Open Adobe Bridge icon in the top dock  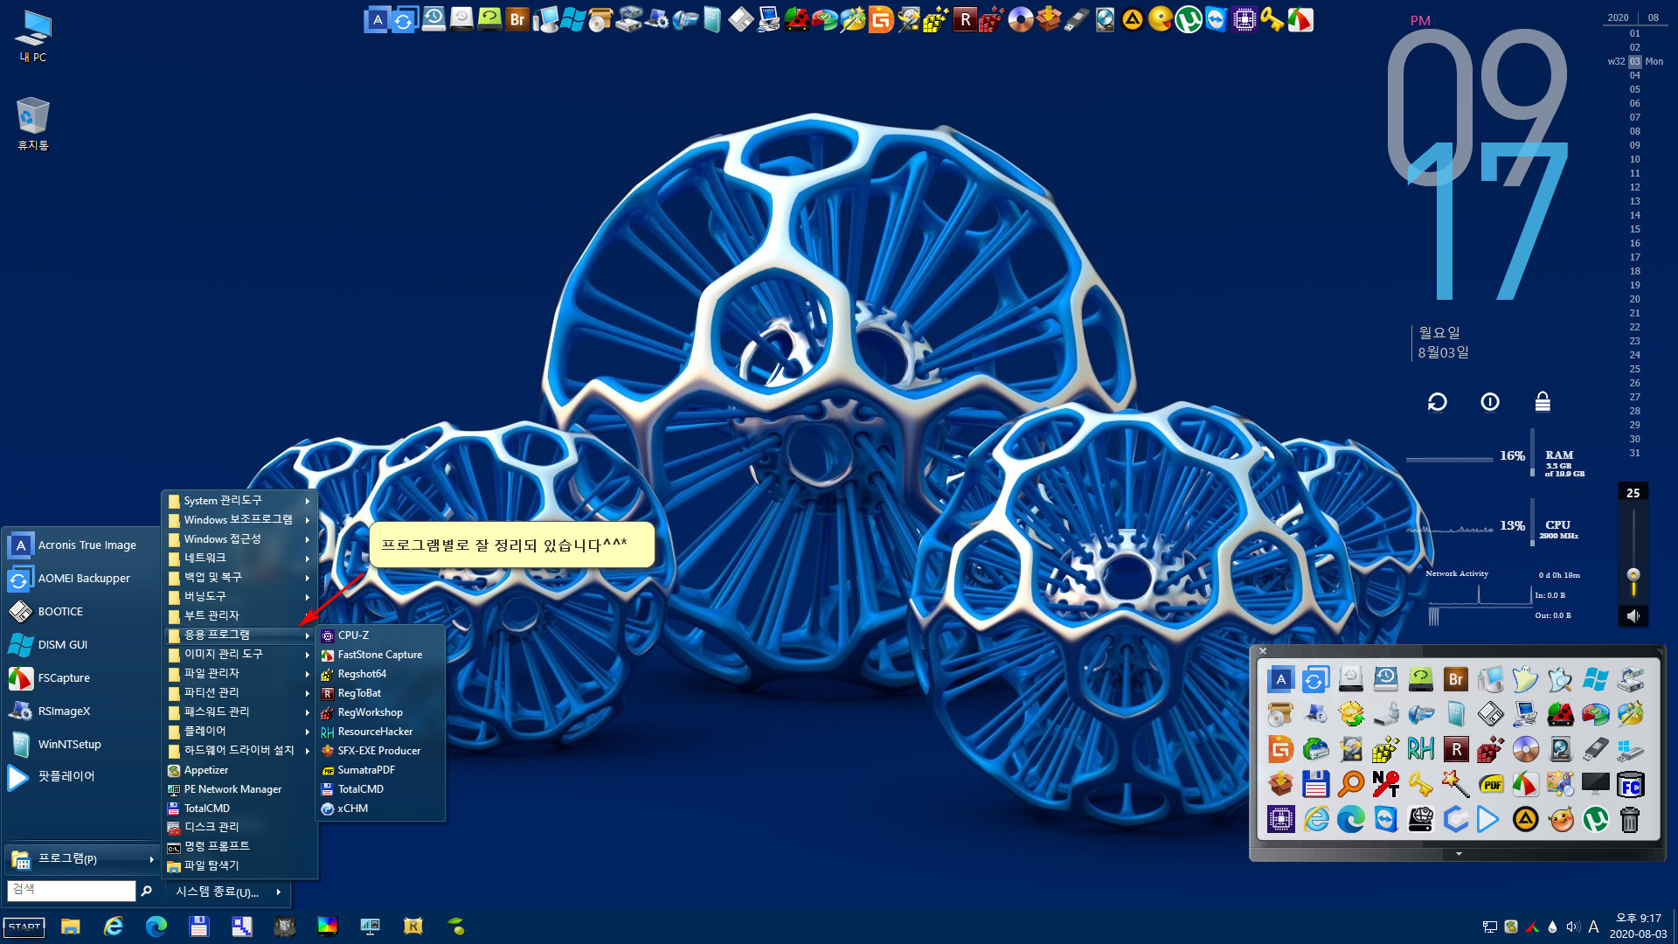(x=517, y=19)
